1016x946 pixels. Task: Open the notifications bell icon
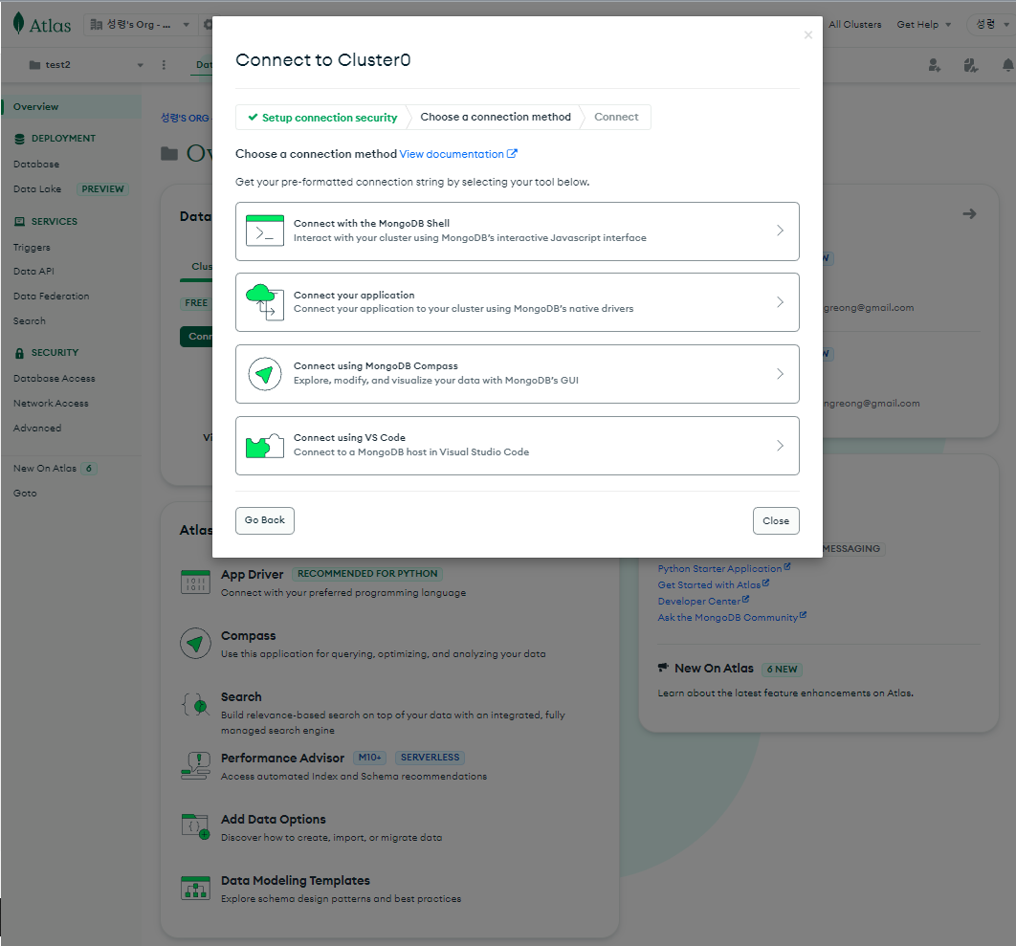1007,65
